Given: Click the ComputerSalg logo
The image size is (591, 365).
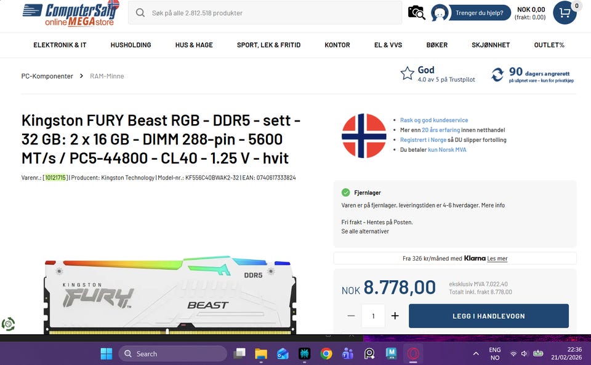Looking at the screenshot, I should tap(71, 13).
